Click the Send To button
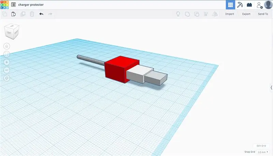The width and height of the screenshot is (273, 156). (x=263, y=14)
